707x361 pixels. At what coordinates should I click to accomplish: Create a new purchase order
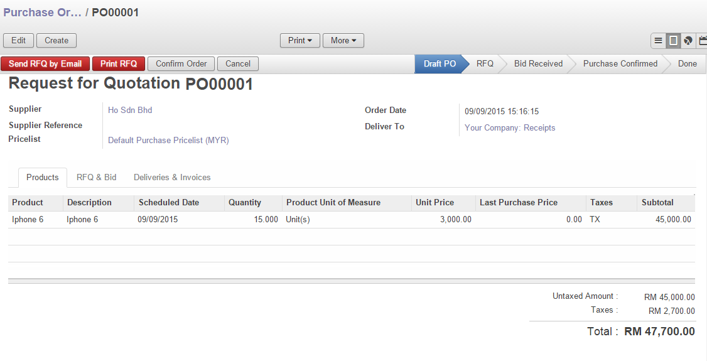pos(57,41)
